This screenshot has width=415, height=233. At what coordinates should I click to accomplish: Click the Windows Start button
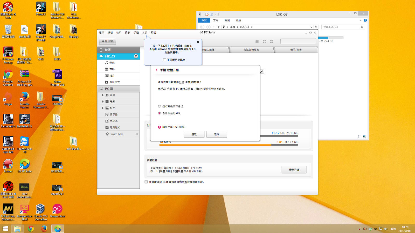point(5,229)
